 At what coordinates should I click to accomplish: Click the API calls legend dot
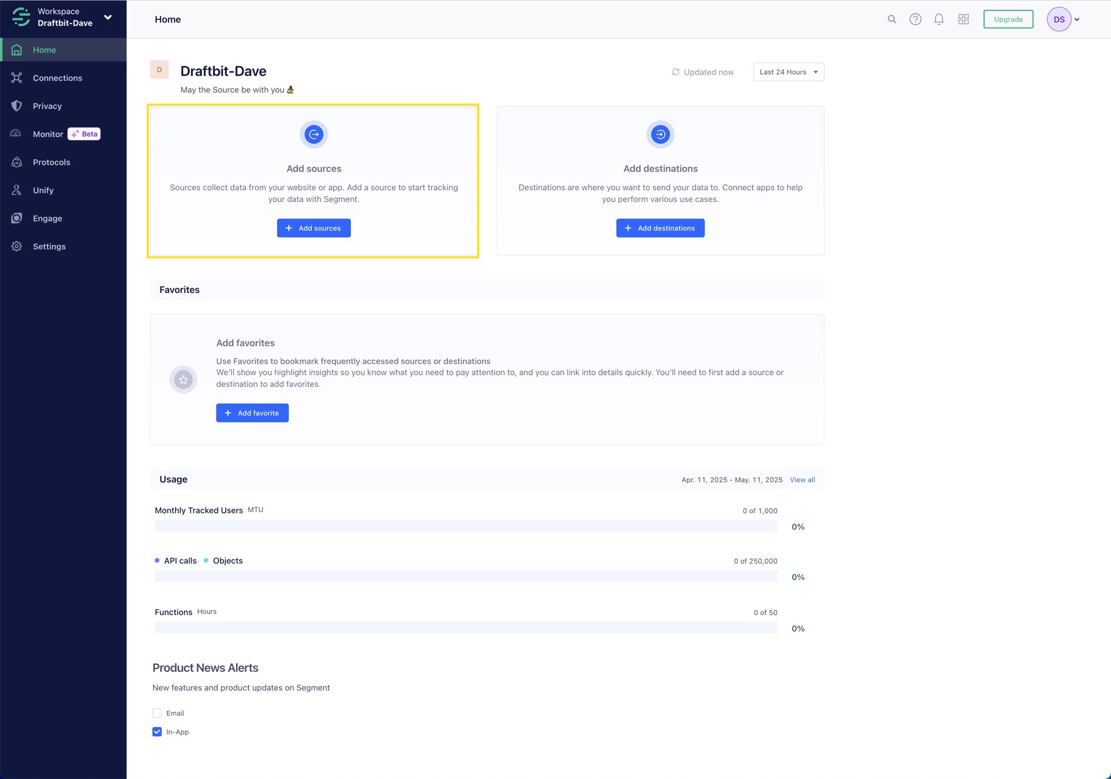coord(157,561)
